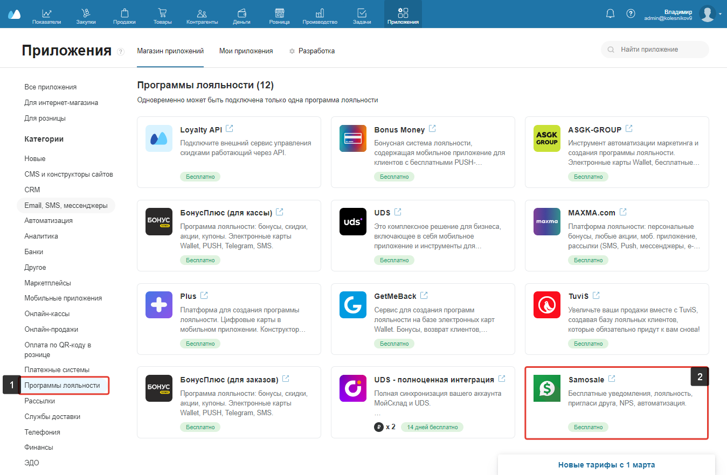Go to the Закупки section
This screenshot has height=475, width=727.
86,16
